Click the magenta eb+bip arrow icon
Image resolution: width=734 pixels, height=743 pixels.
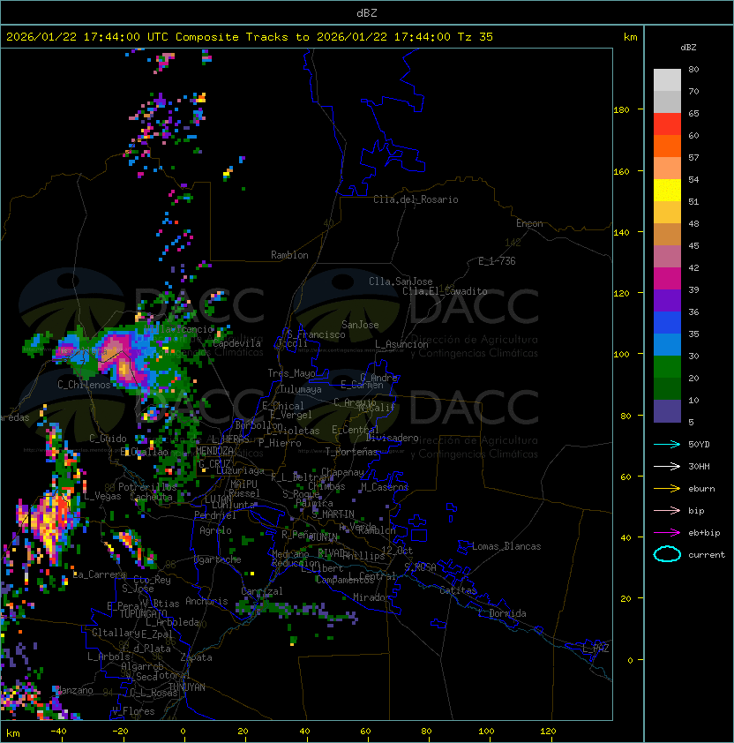[667, 533]
